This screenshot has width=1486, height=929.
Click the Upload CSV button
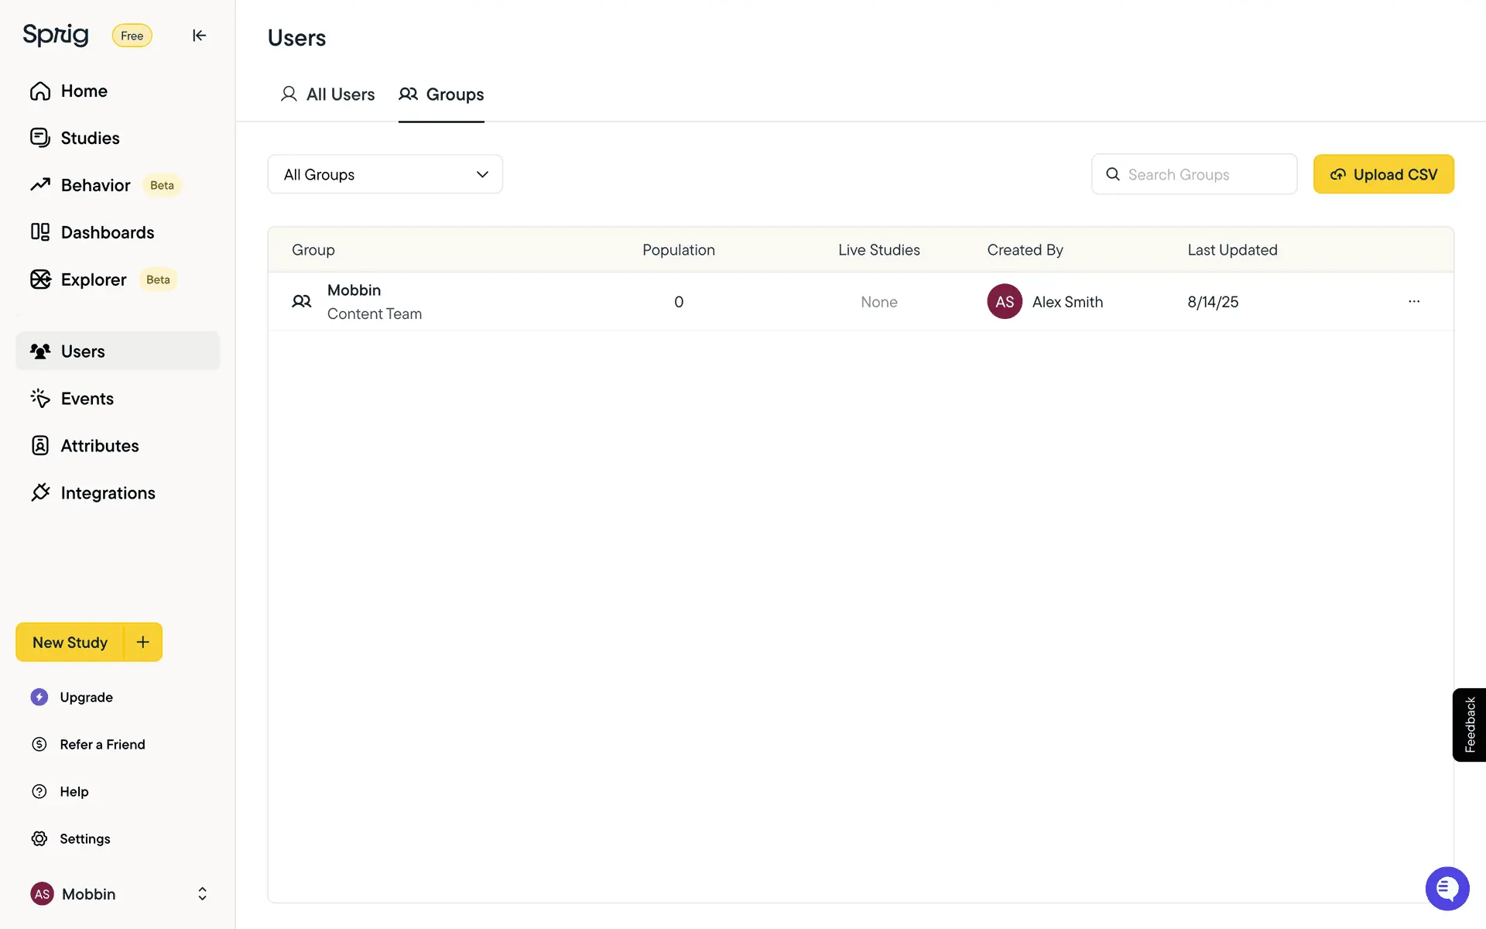1383,174
